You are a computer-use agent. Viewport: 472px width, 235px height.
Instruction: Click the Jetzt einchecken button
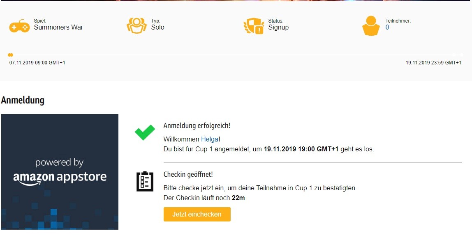tap(197, 214)
